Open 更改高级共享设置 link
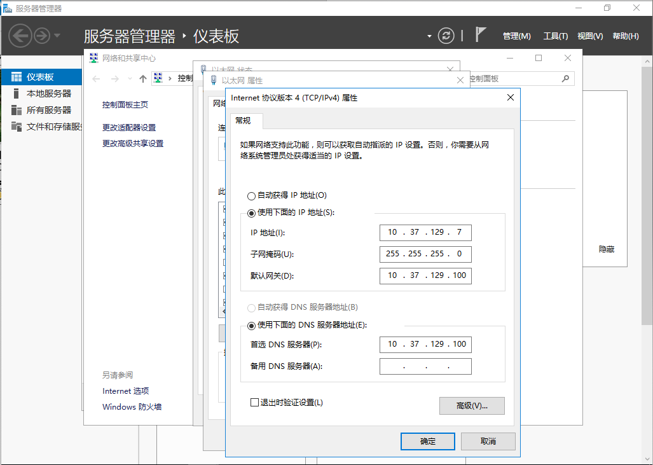653x465 pixels. pos(133,143)
